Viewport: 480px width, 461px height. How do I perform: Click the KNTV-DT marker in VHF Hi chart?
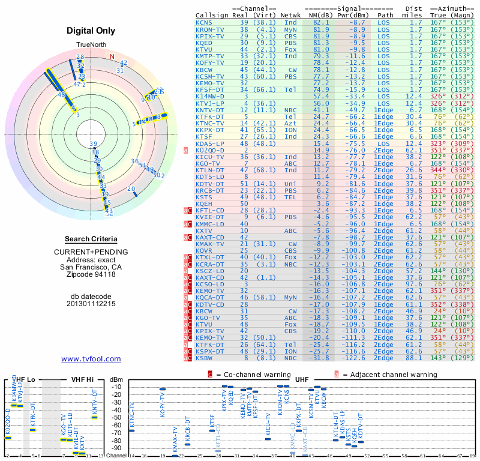pos(95,417)
